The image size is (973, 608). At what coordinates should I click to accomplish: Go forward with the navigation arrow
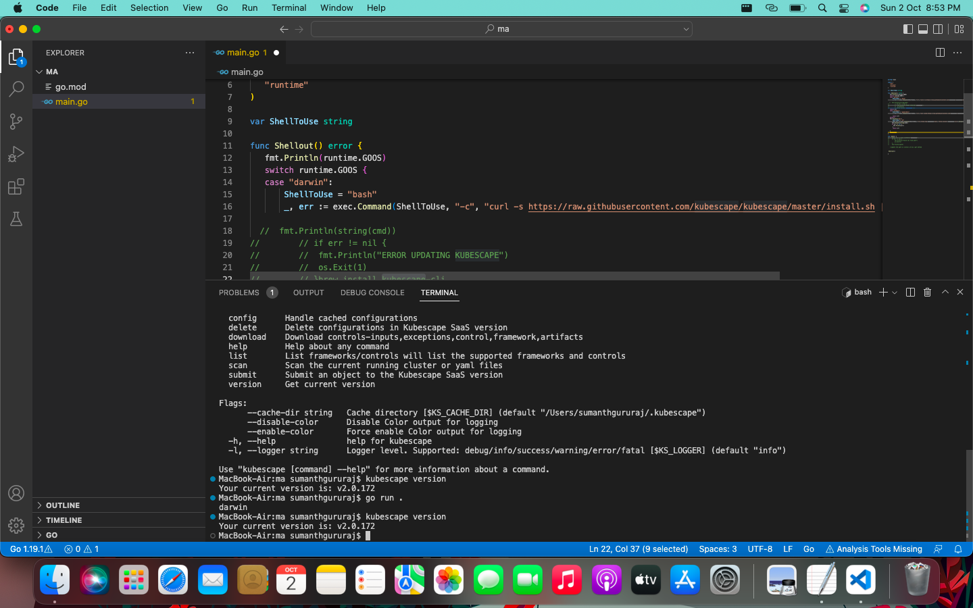pos(299,29)
